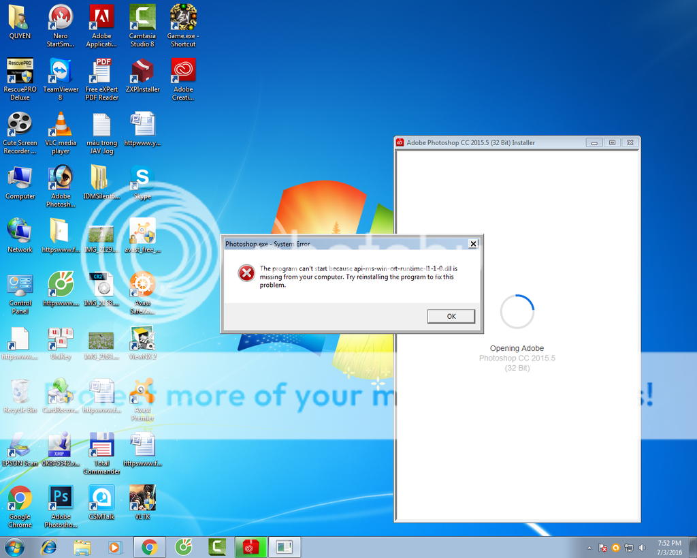Select the Network desktop icon

click(x=20, y=236)
